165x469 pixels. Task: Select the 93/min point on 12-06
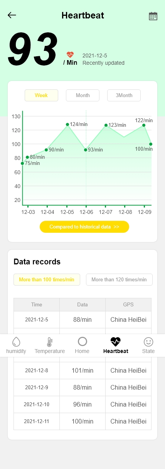[x=86, y=150]
